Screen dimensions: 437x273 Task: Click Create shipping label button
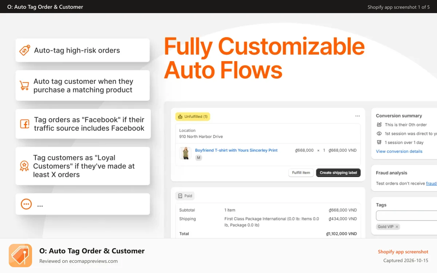point(338,173)
